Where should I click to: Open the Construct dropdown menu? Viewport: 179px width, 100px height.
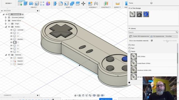click(106, 7)
